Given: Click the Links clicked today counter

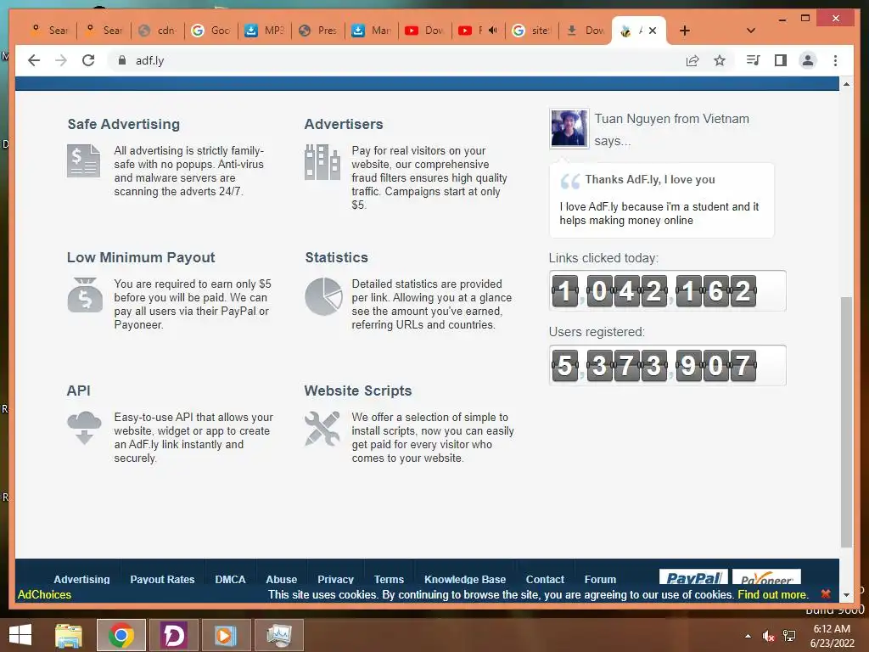Looking at the screenshot, I should coord(667,290).
